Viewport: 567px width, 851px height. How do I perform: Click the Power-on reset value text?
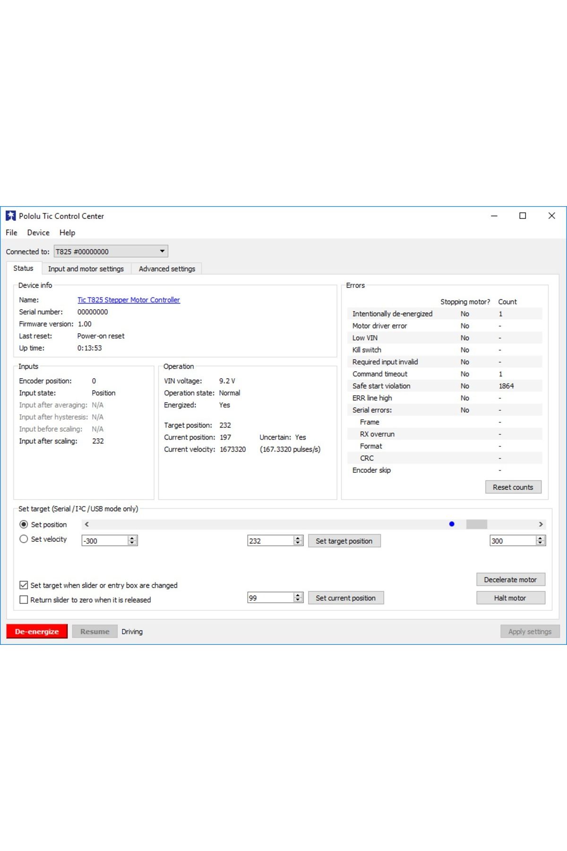pos(101,336)
